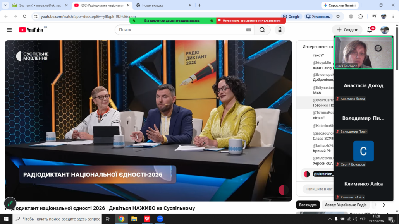399x224 pixels.
Task: Open Chrome from the taskbar
Action: 121,219
